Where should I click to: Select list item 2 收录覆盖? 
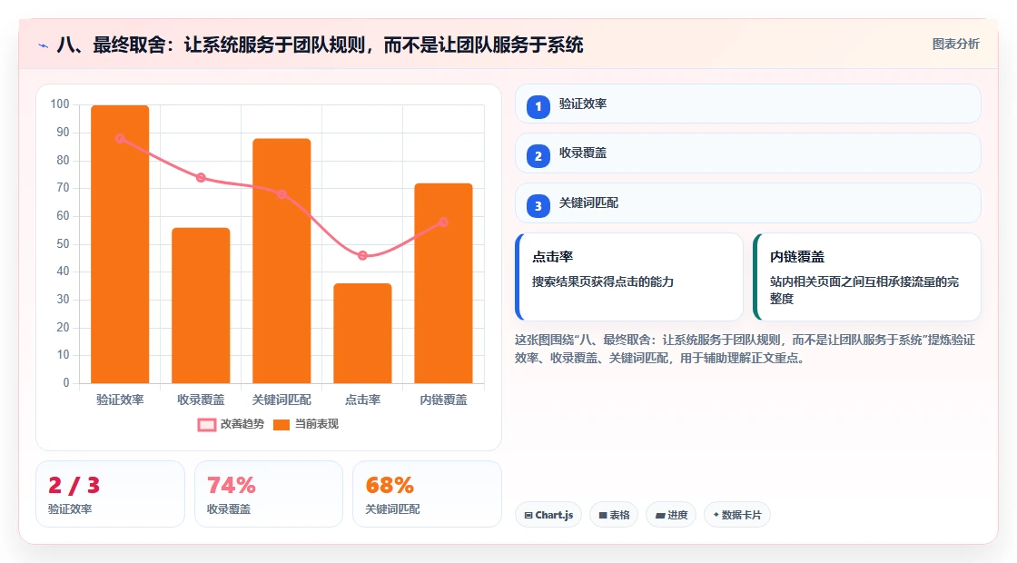[x=748, y=153]
